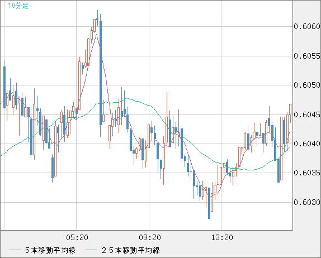Screen dimensions: 321x258
Task: Click the 09:20 time axis label
Action: point(150,237)
